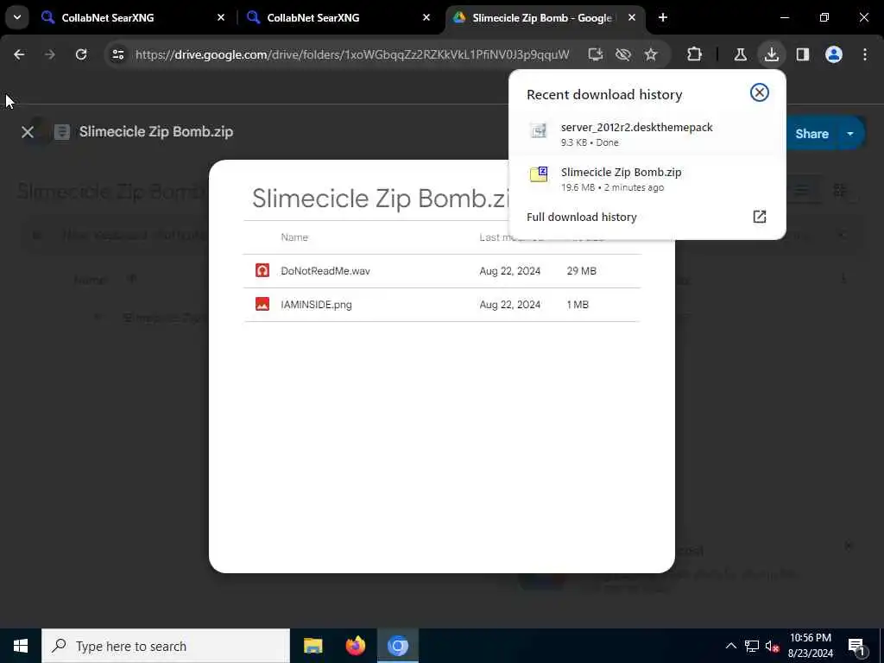Switch to first CollabNet SearXNG tab

(134, 17)
